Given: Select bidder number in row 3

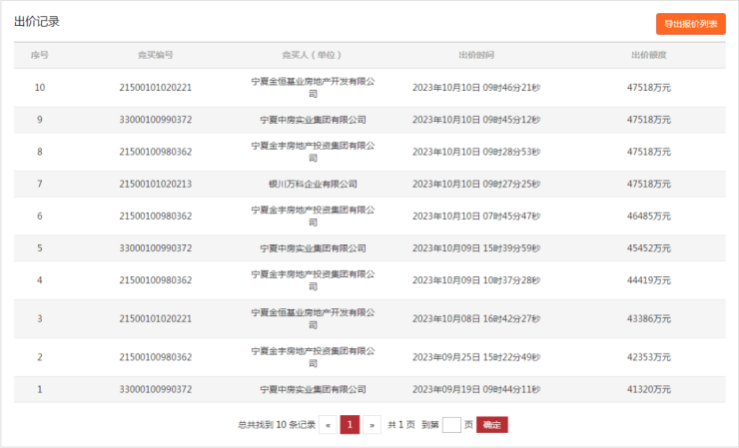Looking at the screenshot, I should (156, 319).
